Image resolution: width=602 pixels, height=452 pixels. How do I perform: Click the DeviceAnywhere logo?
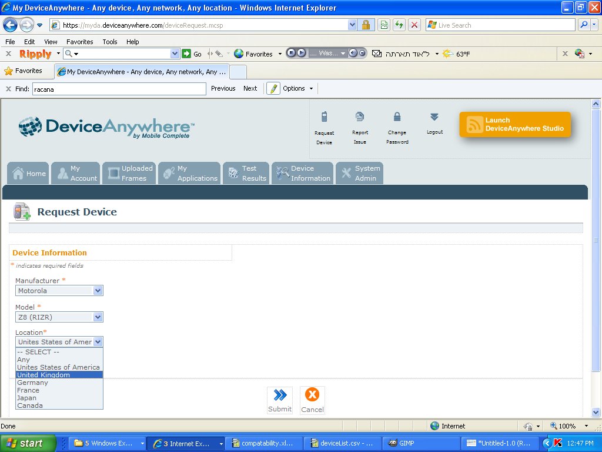(x=107, y=127)
